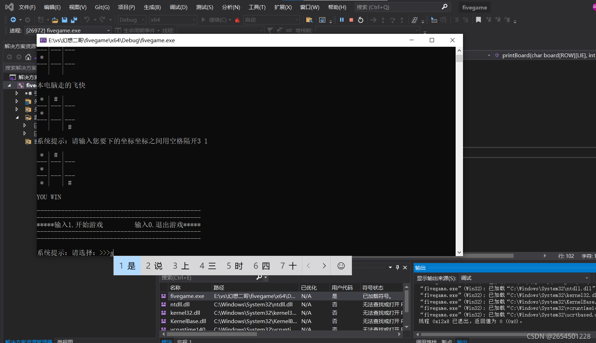596x343 pixels.
Task: Click the emoji smiley in IME candidate bar
Action: (x=341, y=266)
